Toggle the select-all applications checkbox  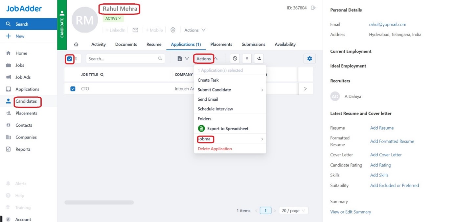click(69, 59)
